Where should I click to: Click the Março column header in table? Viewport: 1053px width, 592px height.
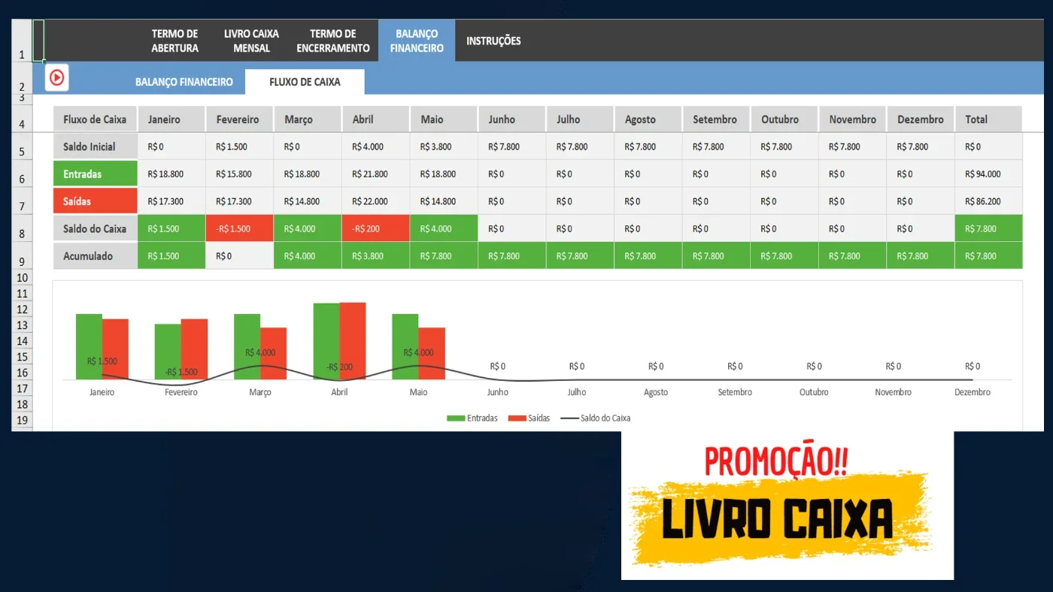click(308, 119)
